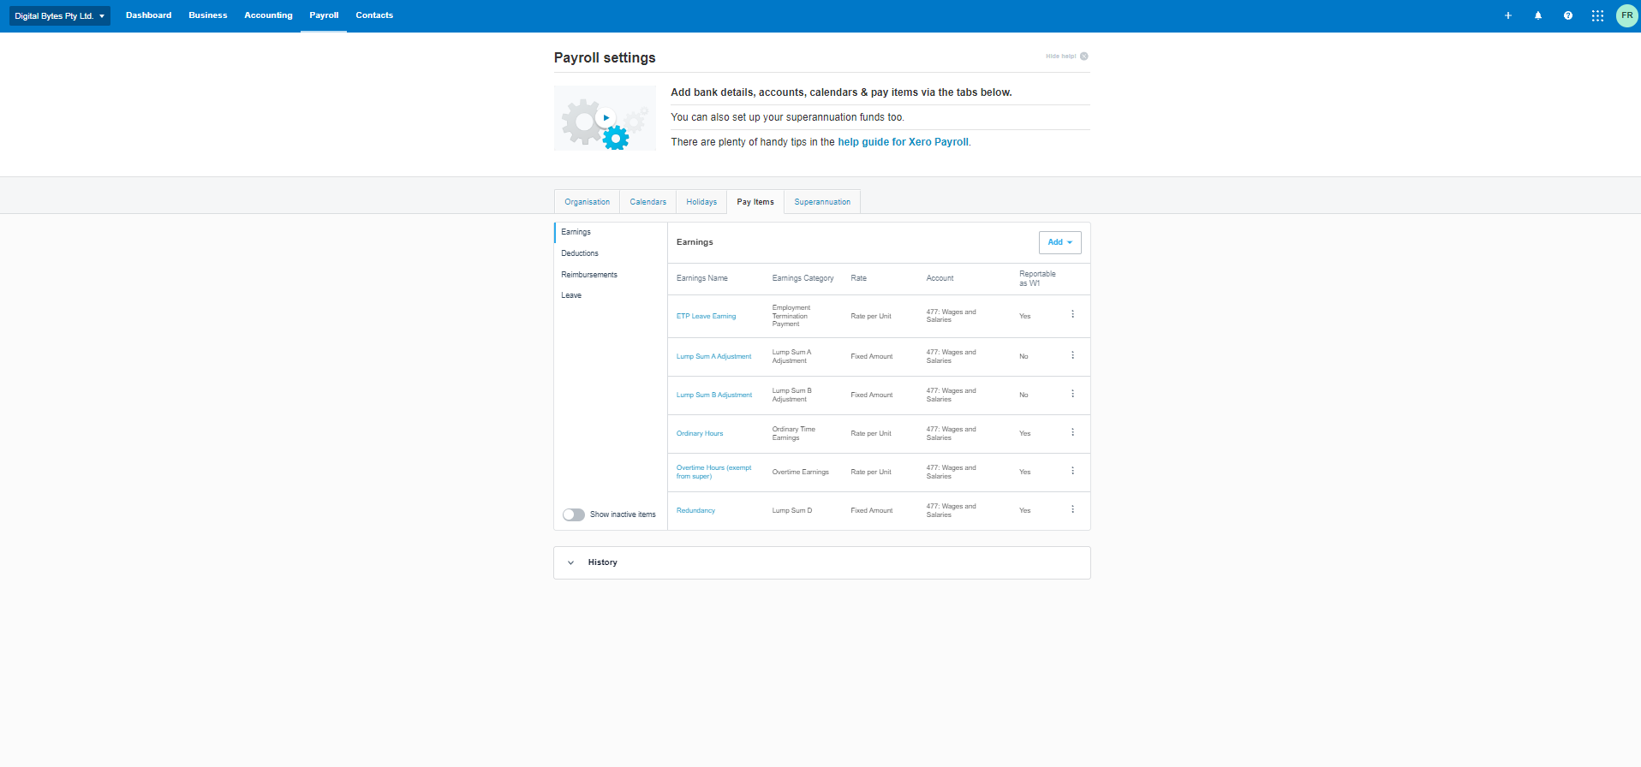Open the Business menu
This screenshot has height=767, width=1641.
[x=208, y=15]
